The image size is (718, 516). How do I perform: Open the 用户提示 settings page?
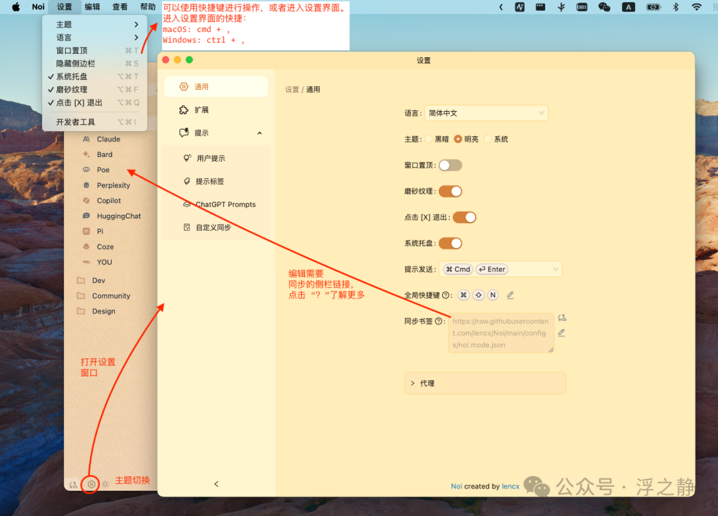click(216, 158)
